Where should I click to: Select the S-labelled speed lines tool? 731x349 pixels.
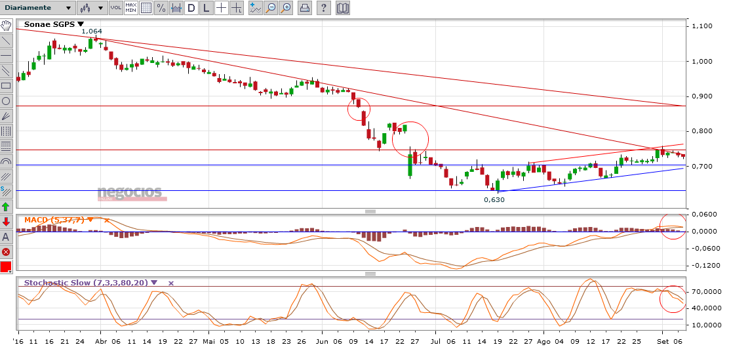pyautogui.click(x=6, y=192)
